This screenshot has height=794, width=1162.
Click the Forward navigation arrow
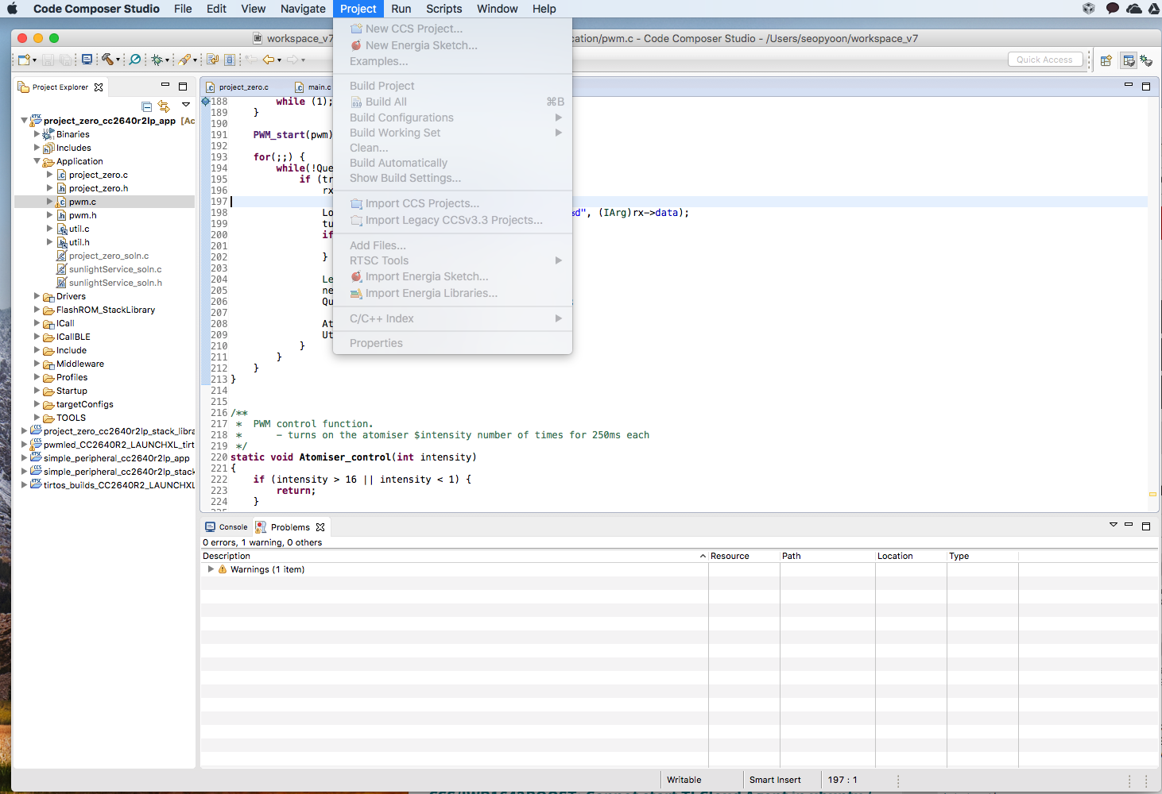292,60
